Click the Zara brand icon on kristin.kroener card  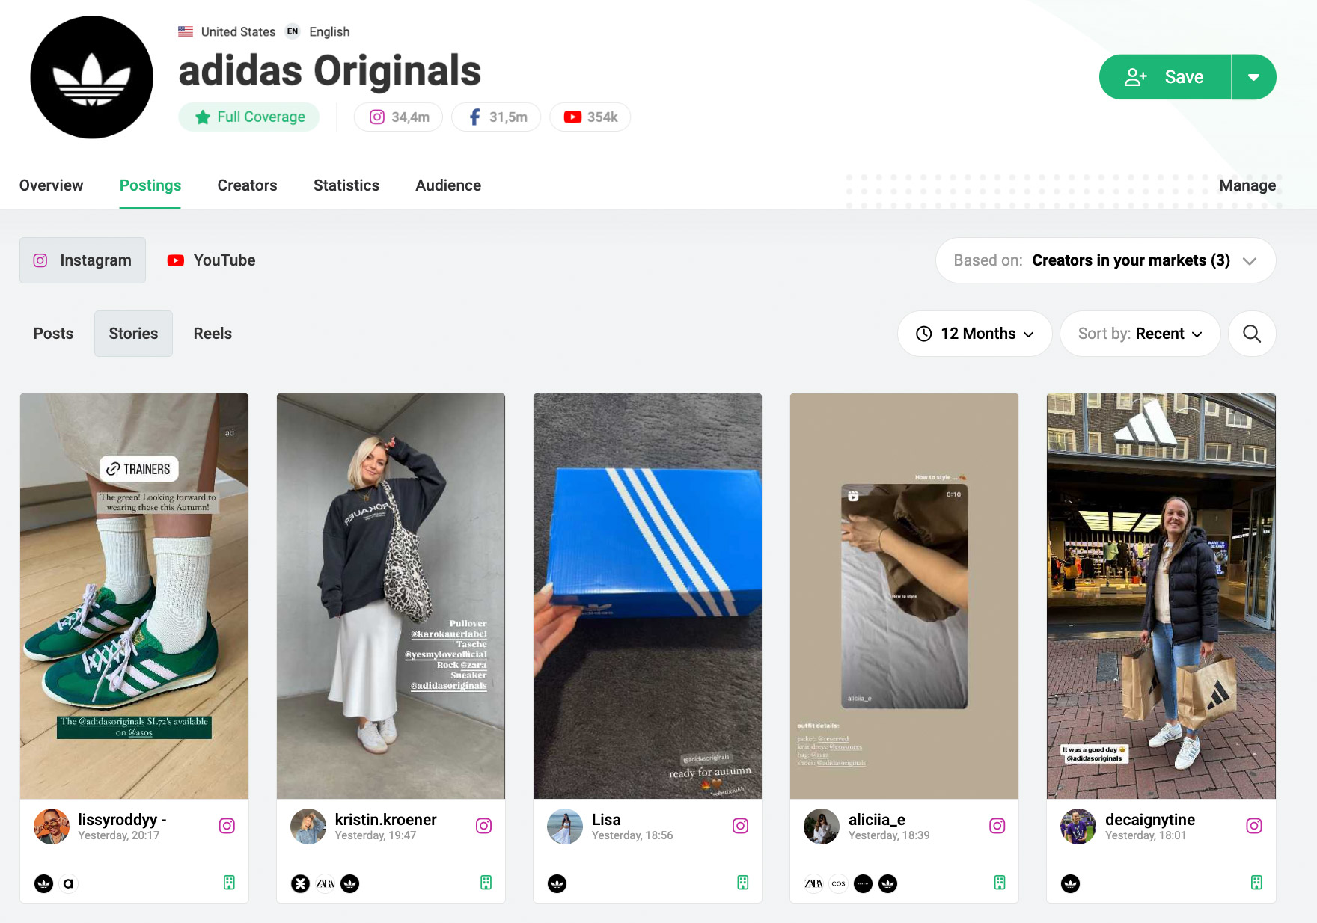pyautogui.click(x=325, y=883)
